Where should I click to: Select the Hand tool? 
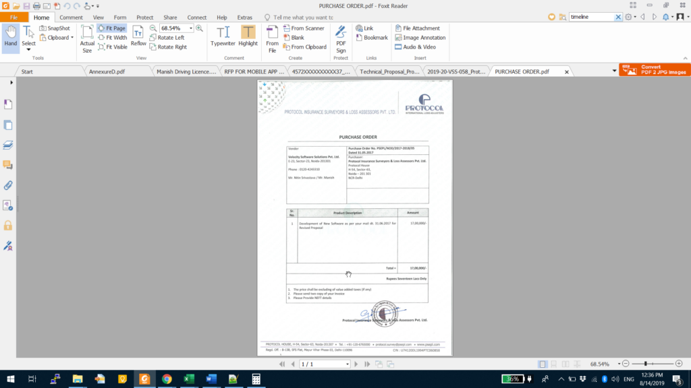click(x=9, y=37)
